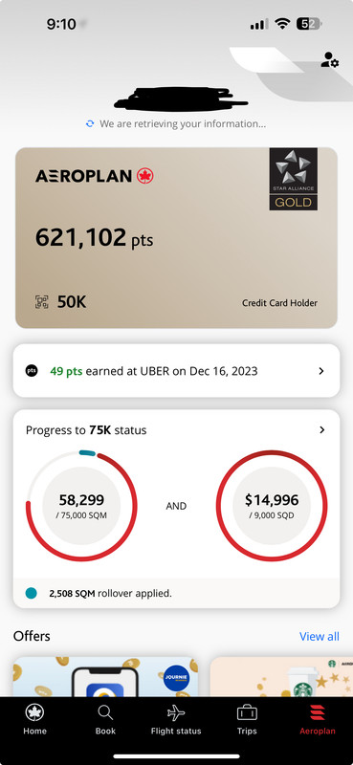Tap View all offers link
The image size is (353, 765).
320,636
